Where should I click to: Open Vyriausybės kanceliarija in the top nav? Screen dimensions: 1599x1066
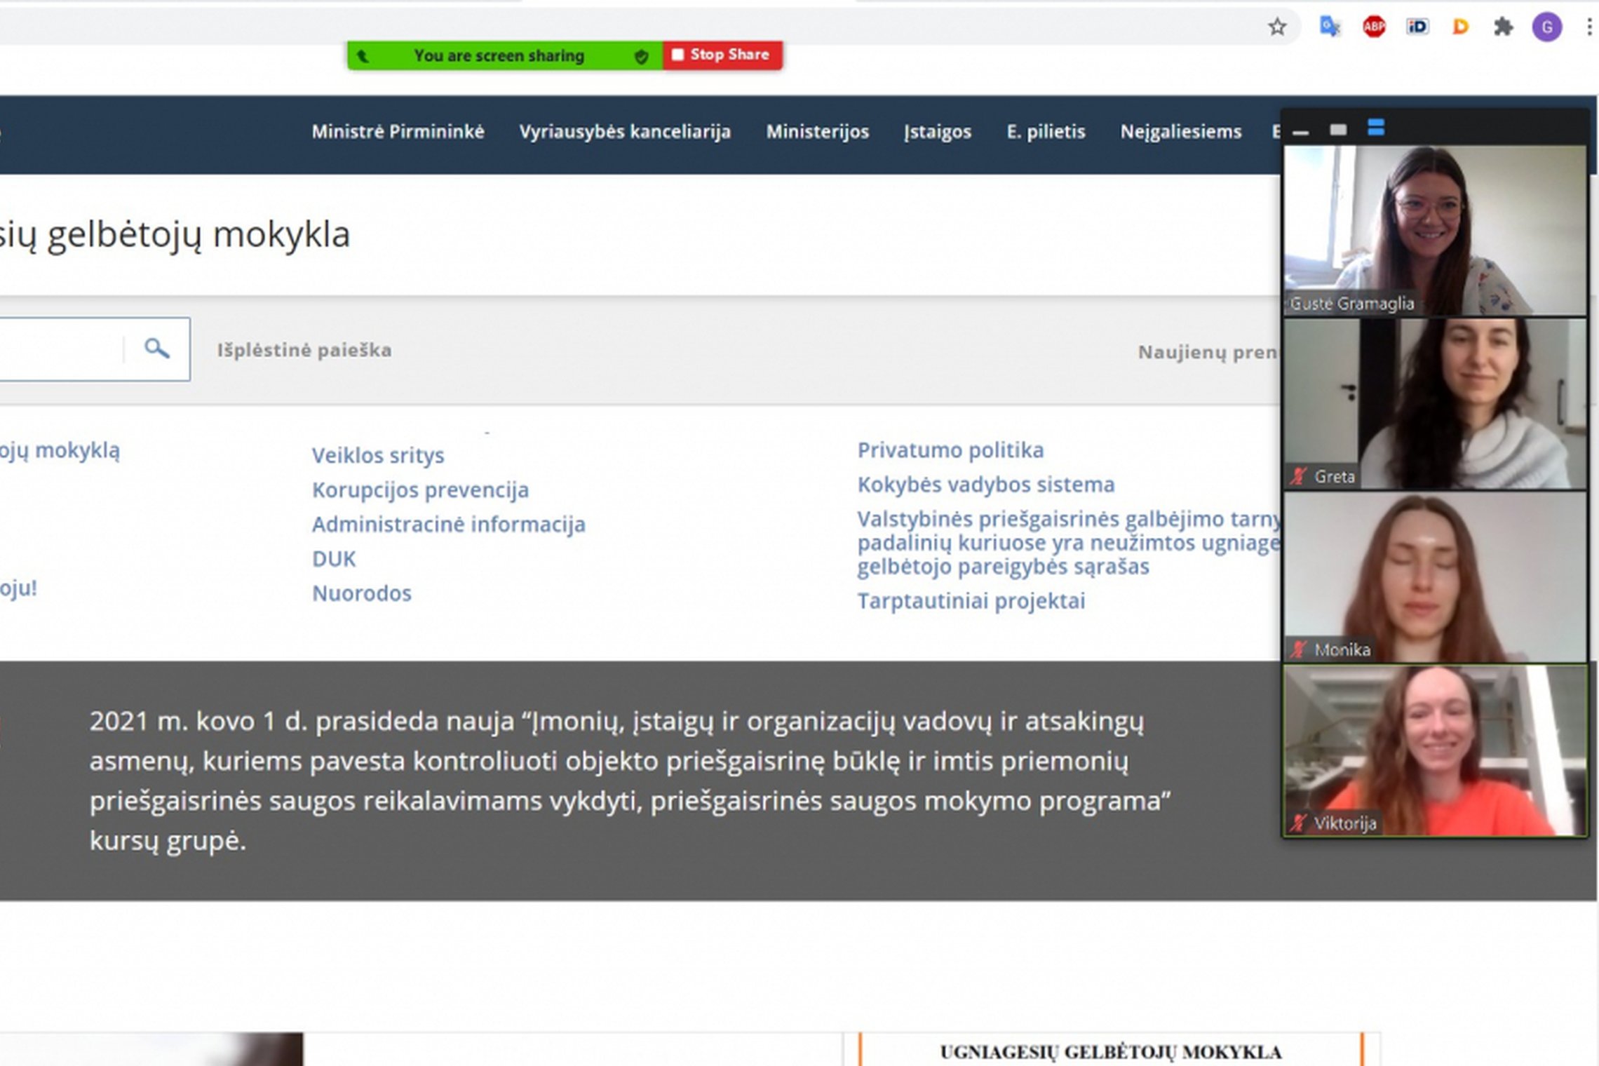(x=625, y=132)
